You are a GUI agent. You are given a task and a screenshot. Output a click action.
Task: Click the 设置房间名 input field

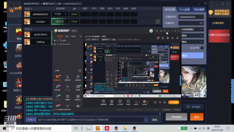click(x=191, y=17)
